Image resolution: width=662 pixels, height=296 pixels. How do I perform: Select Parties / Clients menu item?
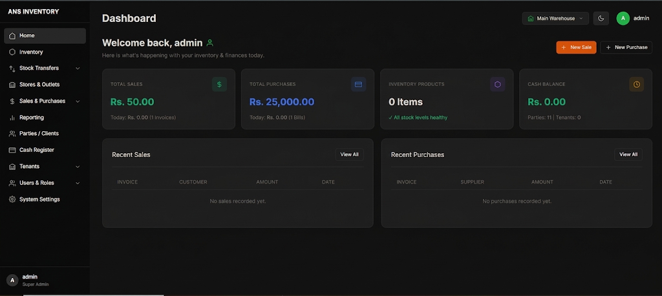(45, 133)
